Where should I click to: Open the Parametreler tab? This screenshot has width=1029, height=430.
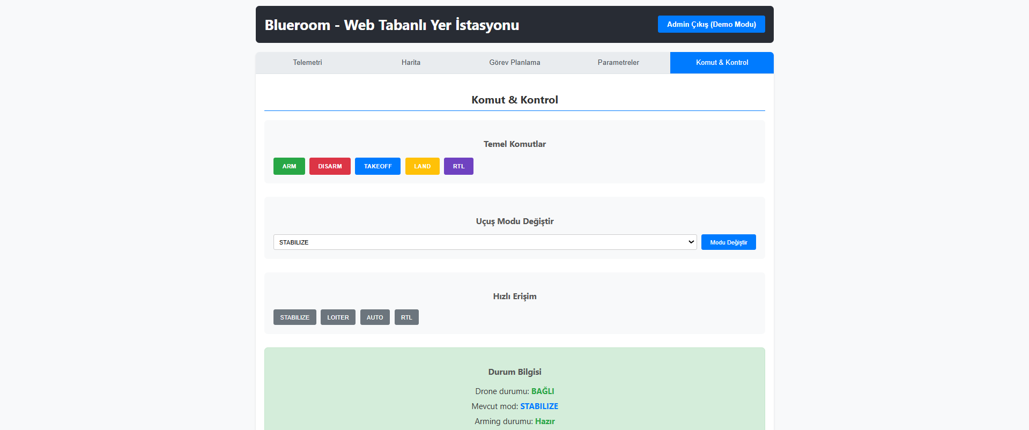(618, 63)
